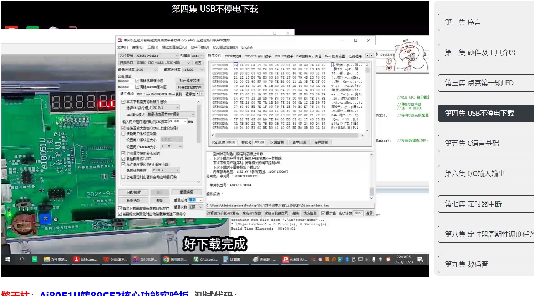Switch to the USB-HID助手 tab
This screenshot has height=296, width=534.
click(284, 56)
